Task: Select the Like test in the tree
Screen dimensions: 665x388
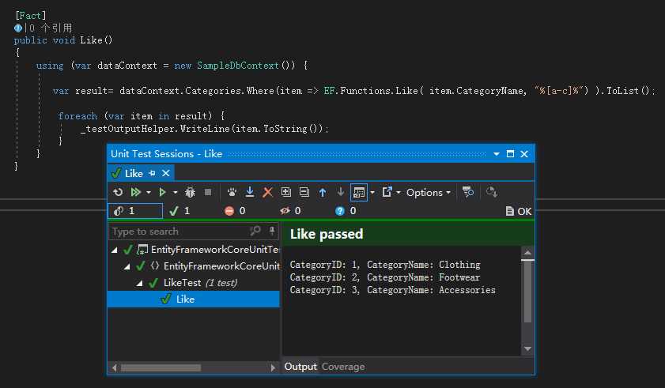Action: tap(194, 299)
